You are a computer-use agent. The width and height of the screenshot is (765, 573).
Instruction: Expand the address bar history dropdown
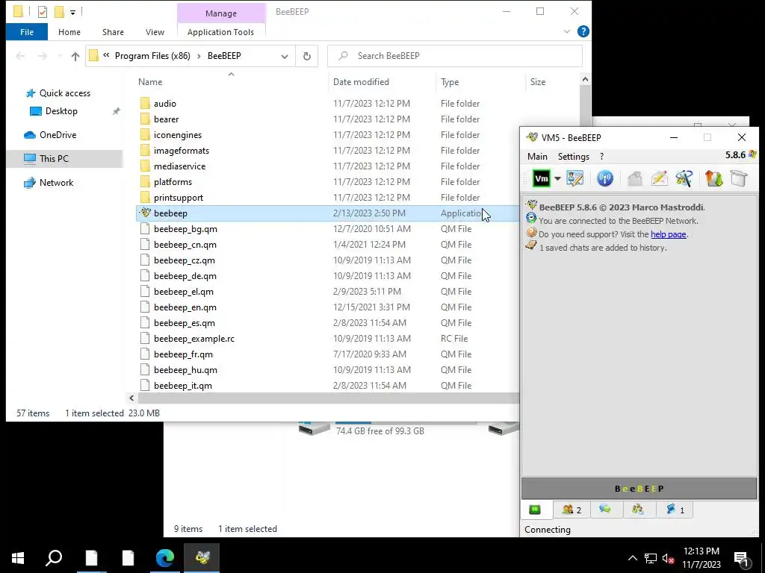coord(285,56)
